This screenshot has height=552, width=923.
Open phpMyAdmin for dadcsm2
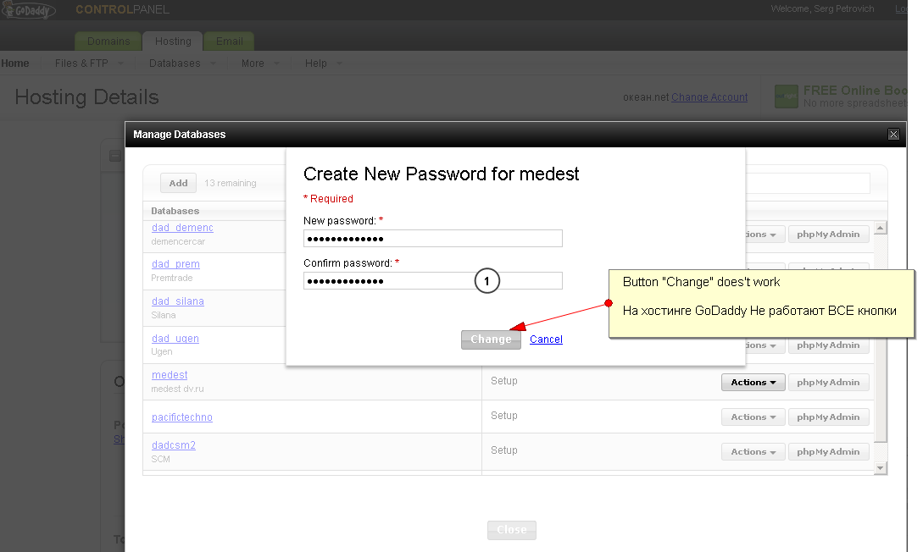828,451
